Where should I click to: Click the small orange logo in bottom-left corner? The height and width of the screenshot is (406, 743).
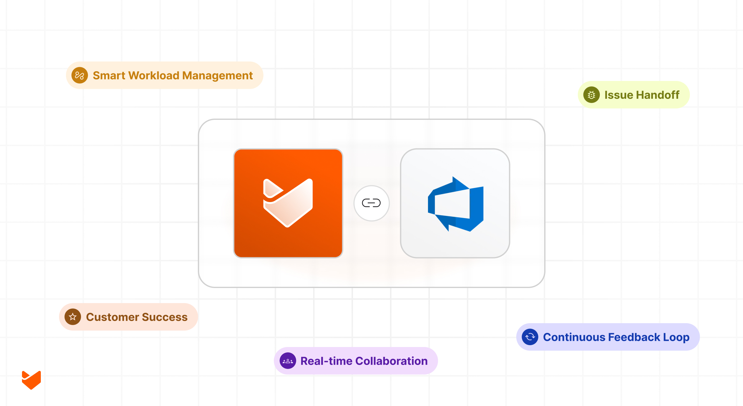coord(31,380)
